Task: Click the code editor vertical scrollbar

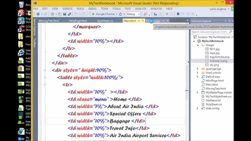Action: pyautogui.click(x=187, y=82)
